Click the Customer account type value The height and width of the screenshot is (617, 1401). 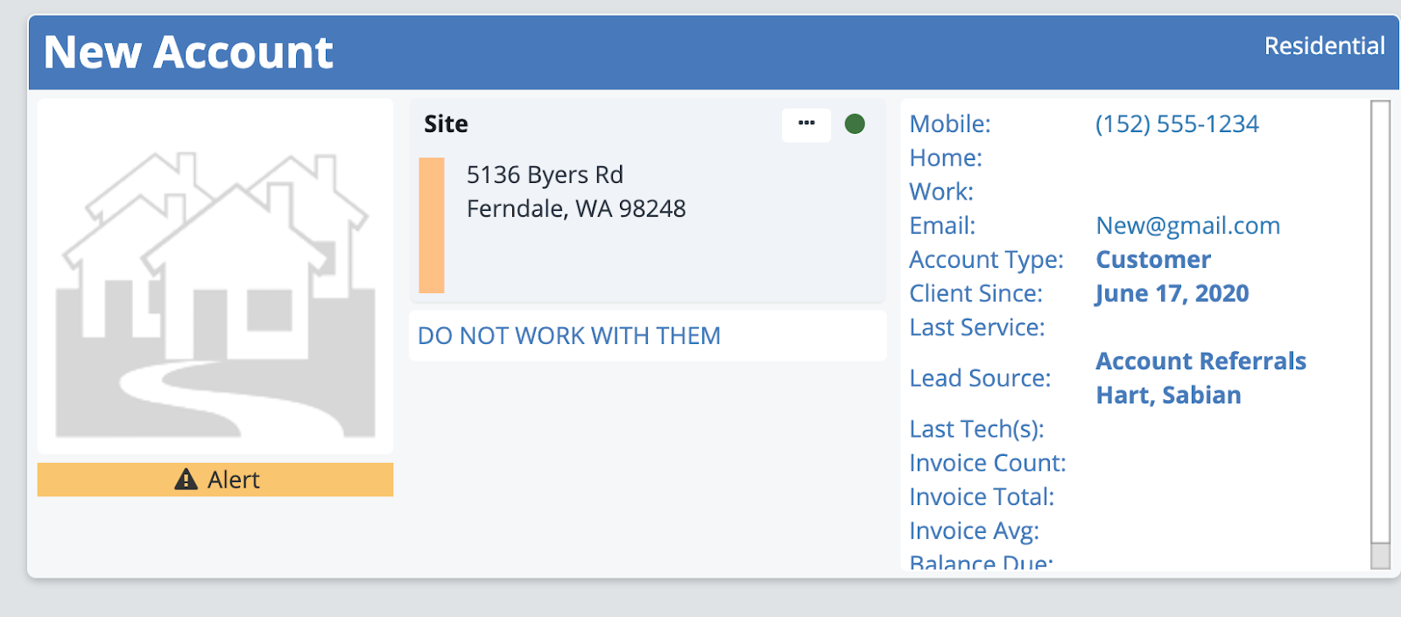coord(1153,260)
